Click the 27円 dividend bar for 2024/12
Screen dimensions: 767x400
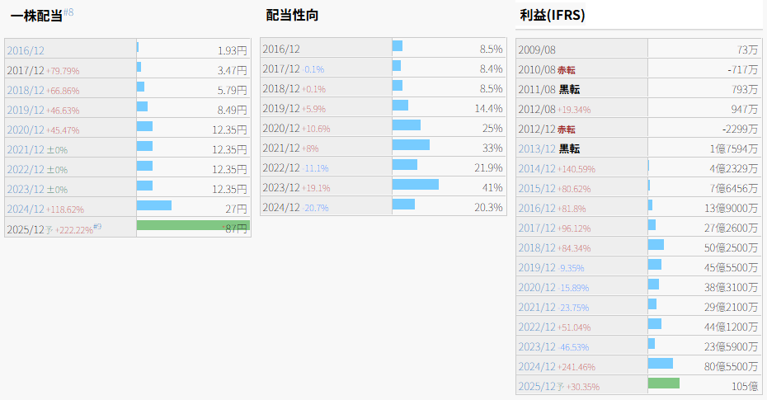(x=154, y=205)
